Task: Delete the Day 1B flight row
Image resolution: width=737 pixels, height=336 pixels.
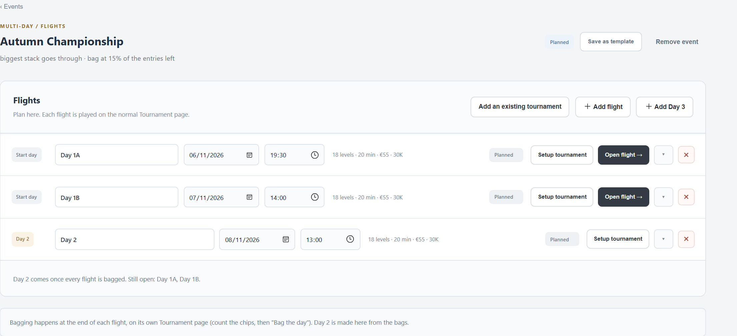Action: tap(686, 197)
